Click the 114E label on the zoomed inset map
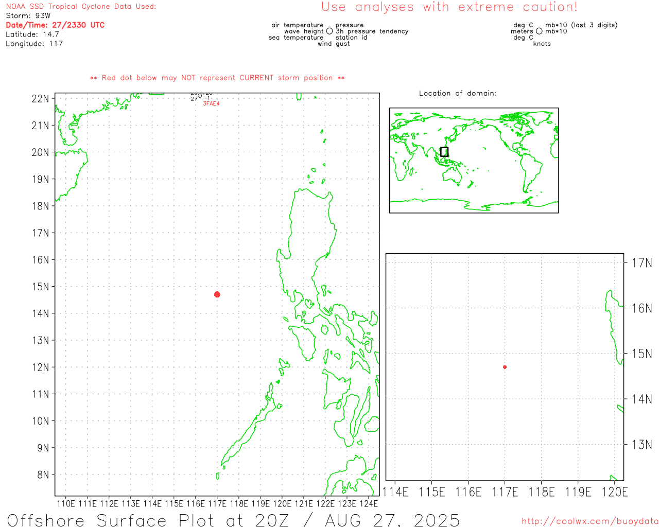659x527 pixels. [395, 492]
